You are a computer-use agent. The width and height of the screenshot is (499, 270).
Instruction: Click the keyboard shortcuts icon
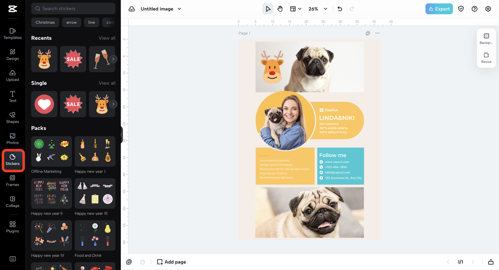click(12, 259)
